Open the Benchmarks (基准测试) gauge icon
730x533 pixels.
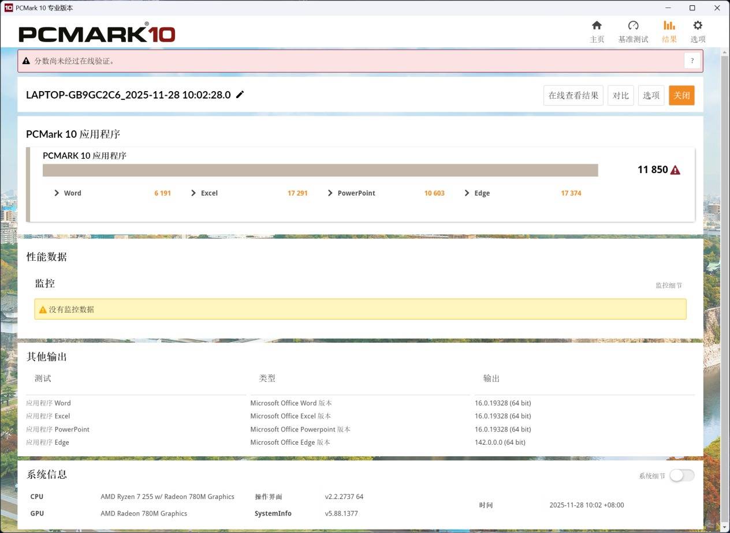click(633, 25)
